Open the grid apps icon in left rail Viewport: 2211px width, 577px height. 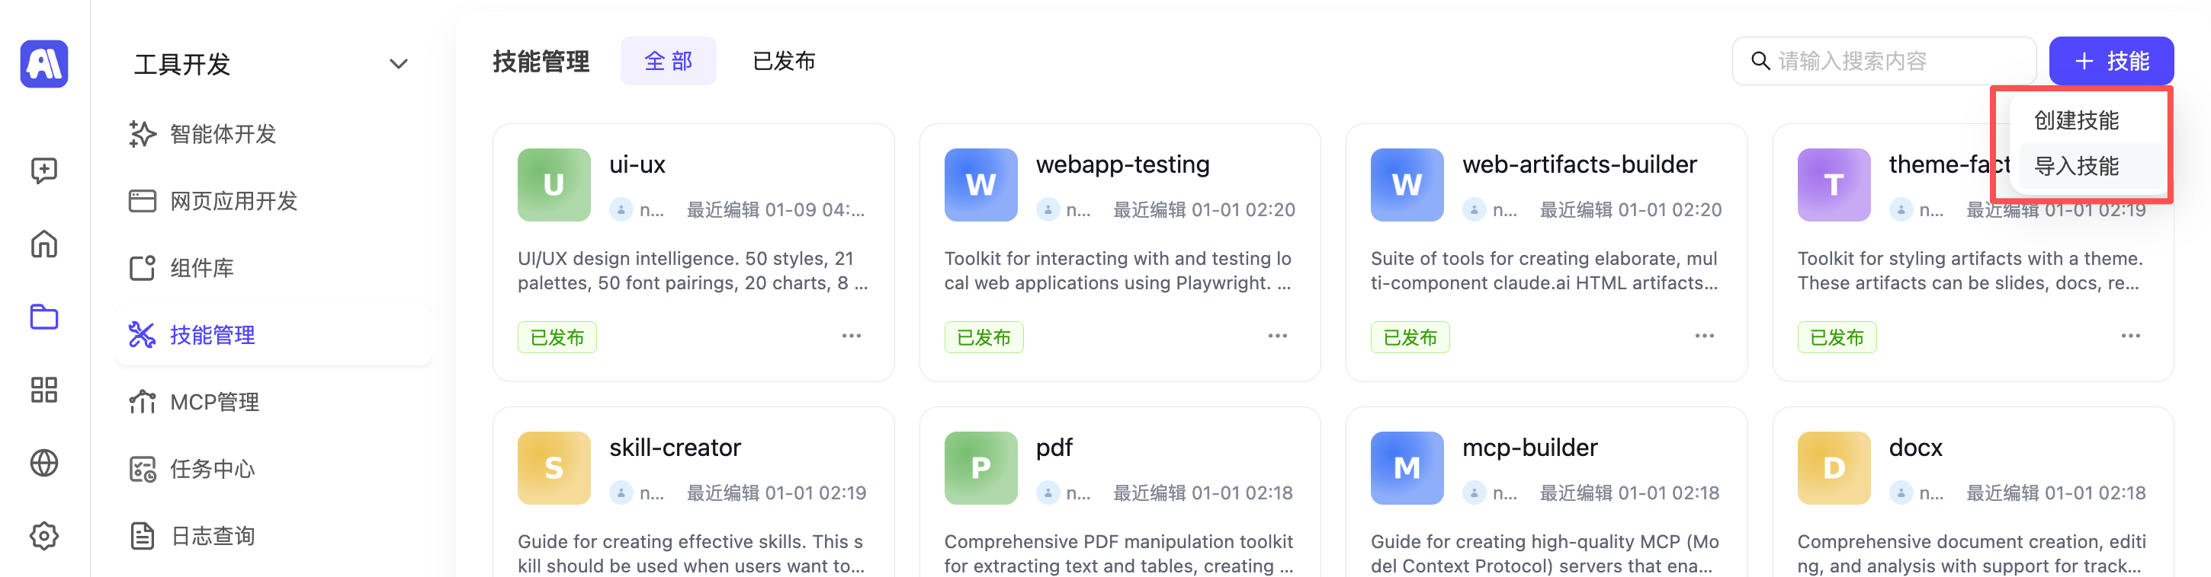tap(43, 390)
